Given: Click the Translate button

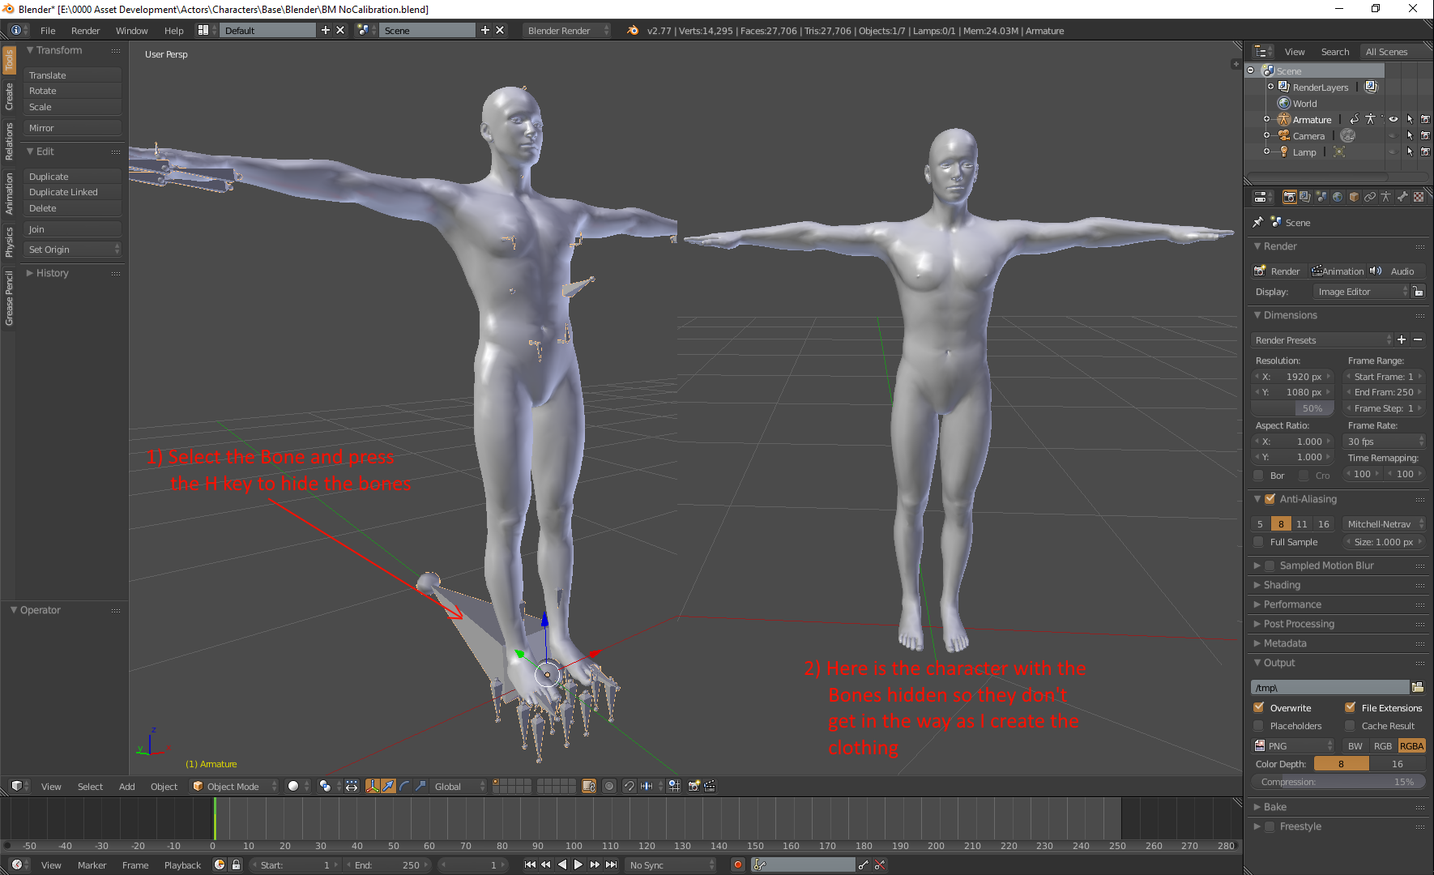Looking at the screenshot, I should tap(73, 75).
